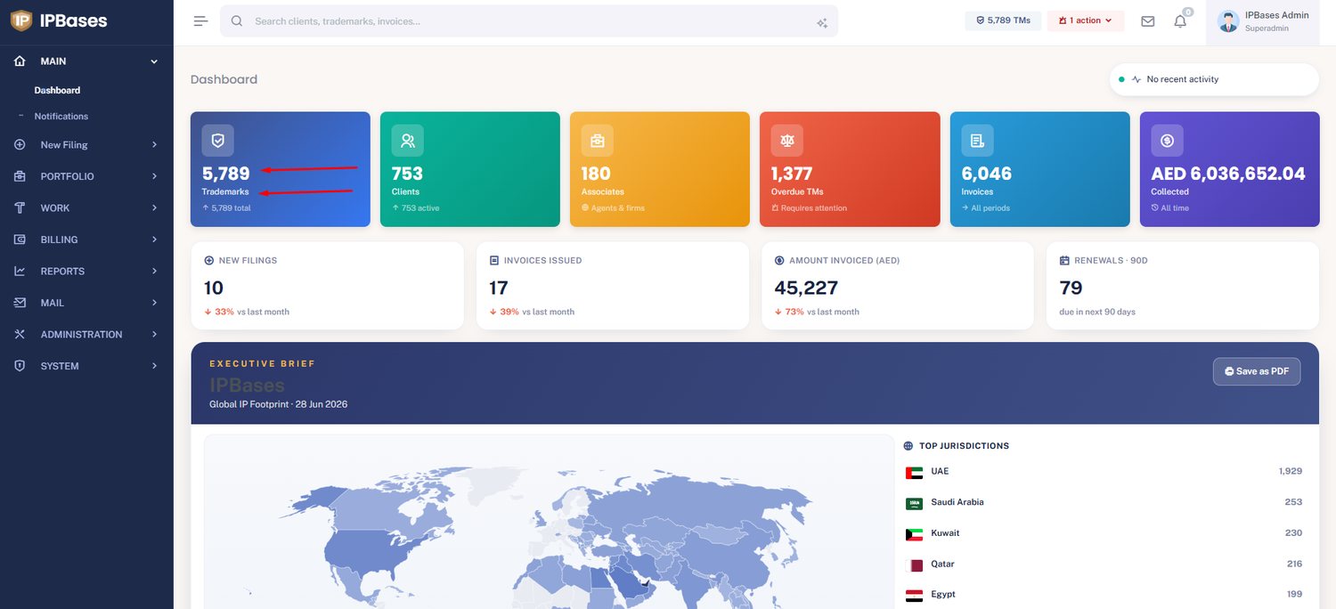The height and width of the screenshot is (609, 1336).
Task: Click the scales icon on Overdue TMs card
Action: (787, 141)
